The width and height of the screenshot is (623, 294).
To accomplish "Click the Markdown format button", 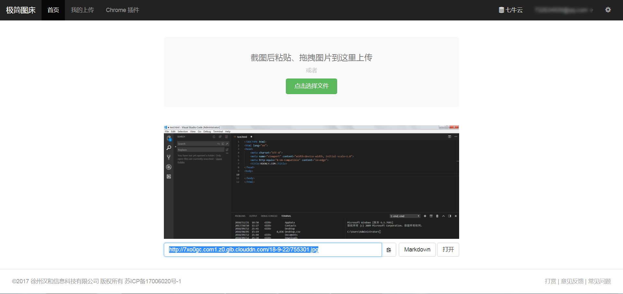I will tap(417, 250).
